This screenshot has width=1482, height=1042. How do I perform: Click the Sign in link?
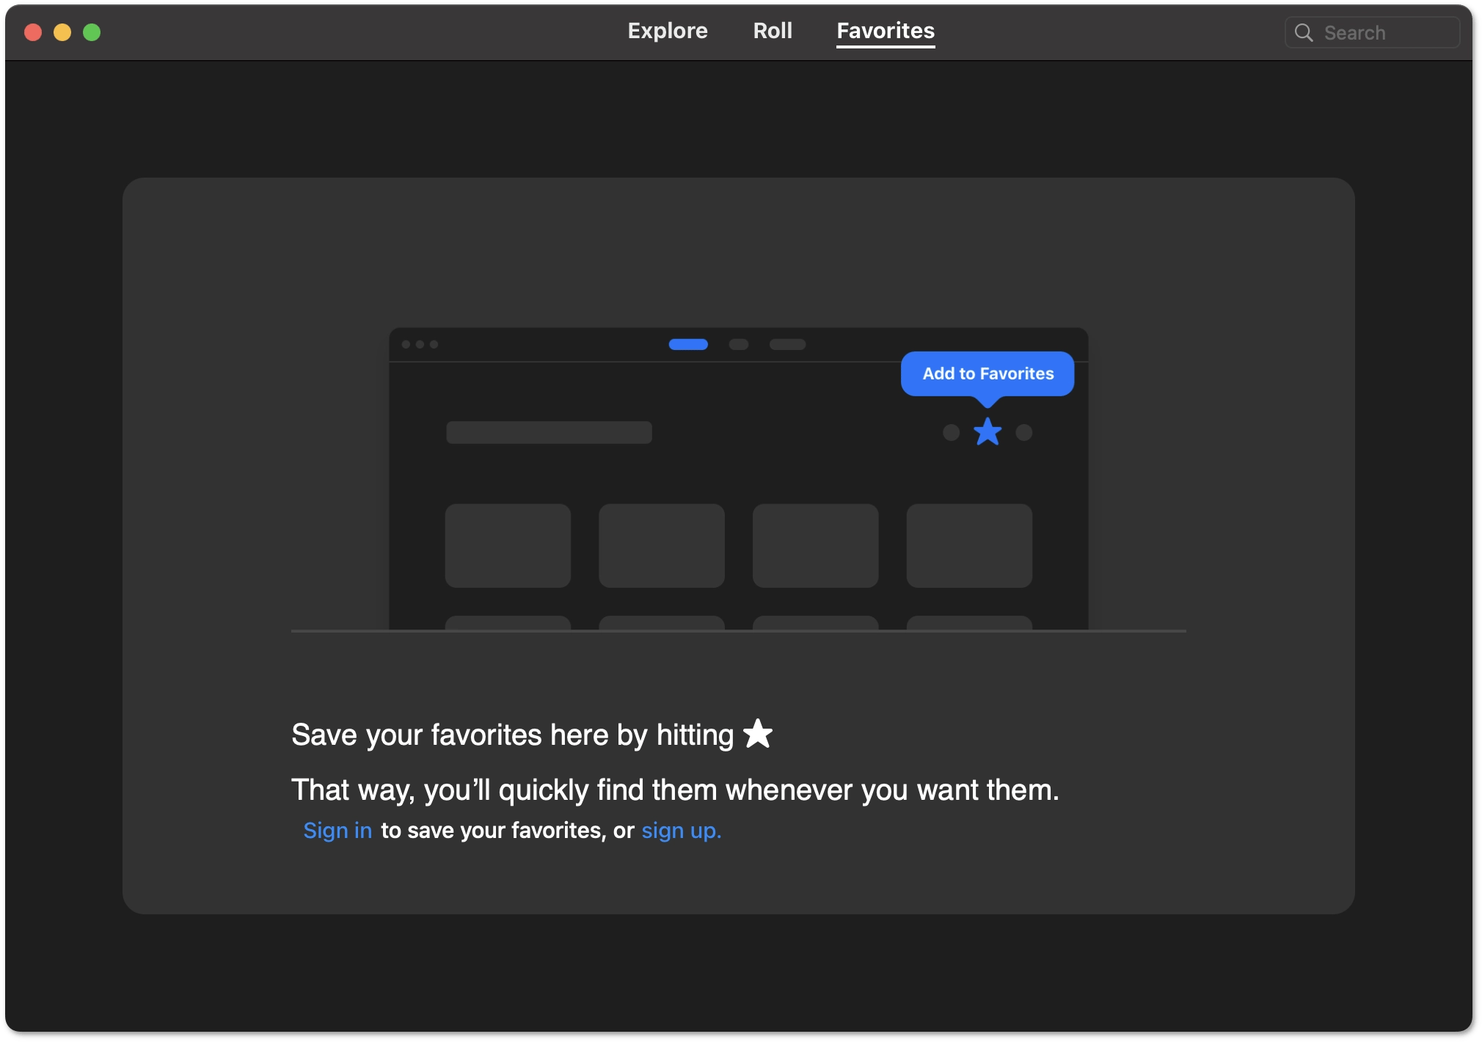pos(337,830)
